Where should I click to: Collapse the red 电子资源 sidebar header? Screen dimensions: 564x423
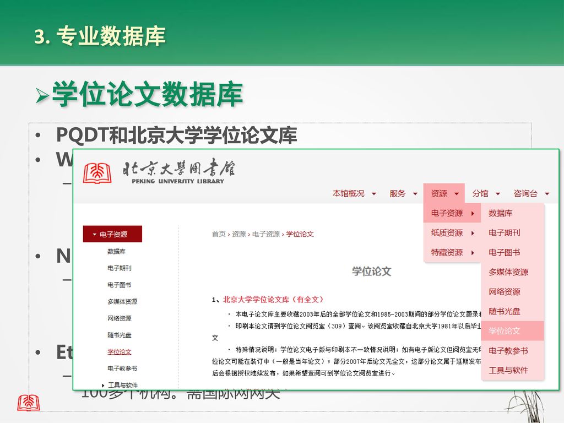112,234
